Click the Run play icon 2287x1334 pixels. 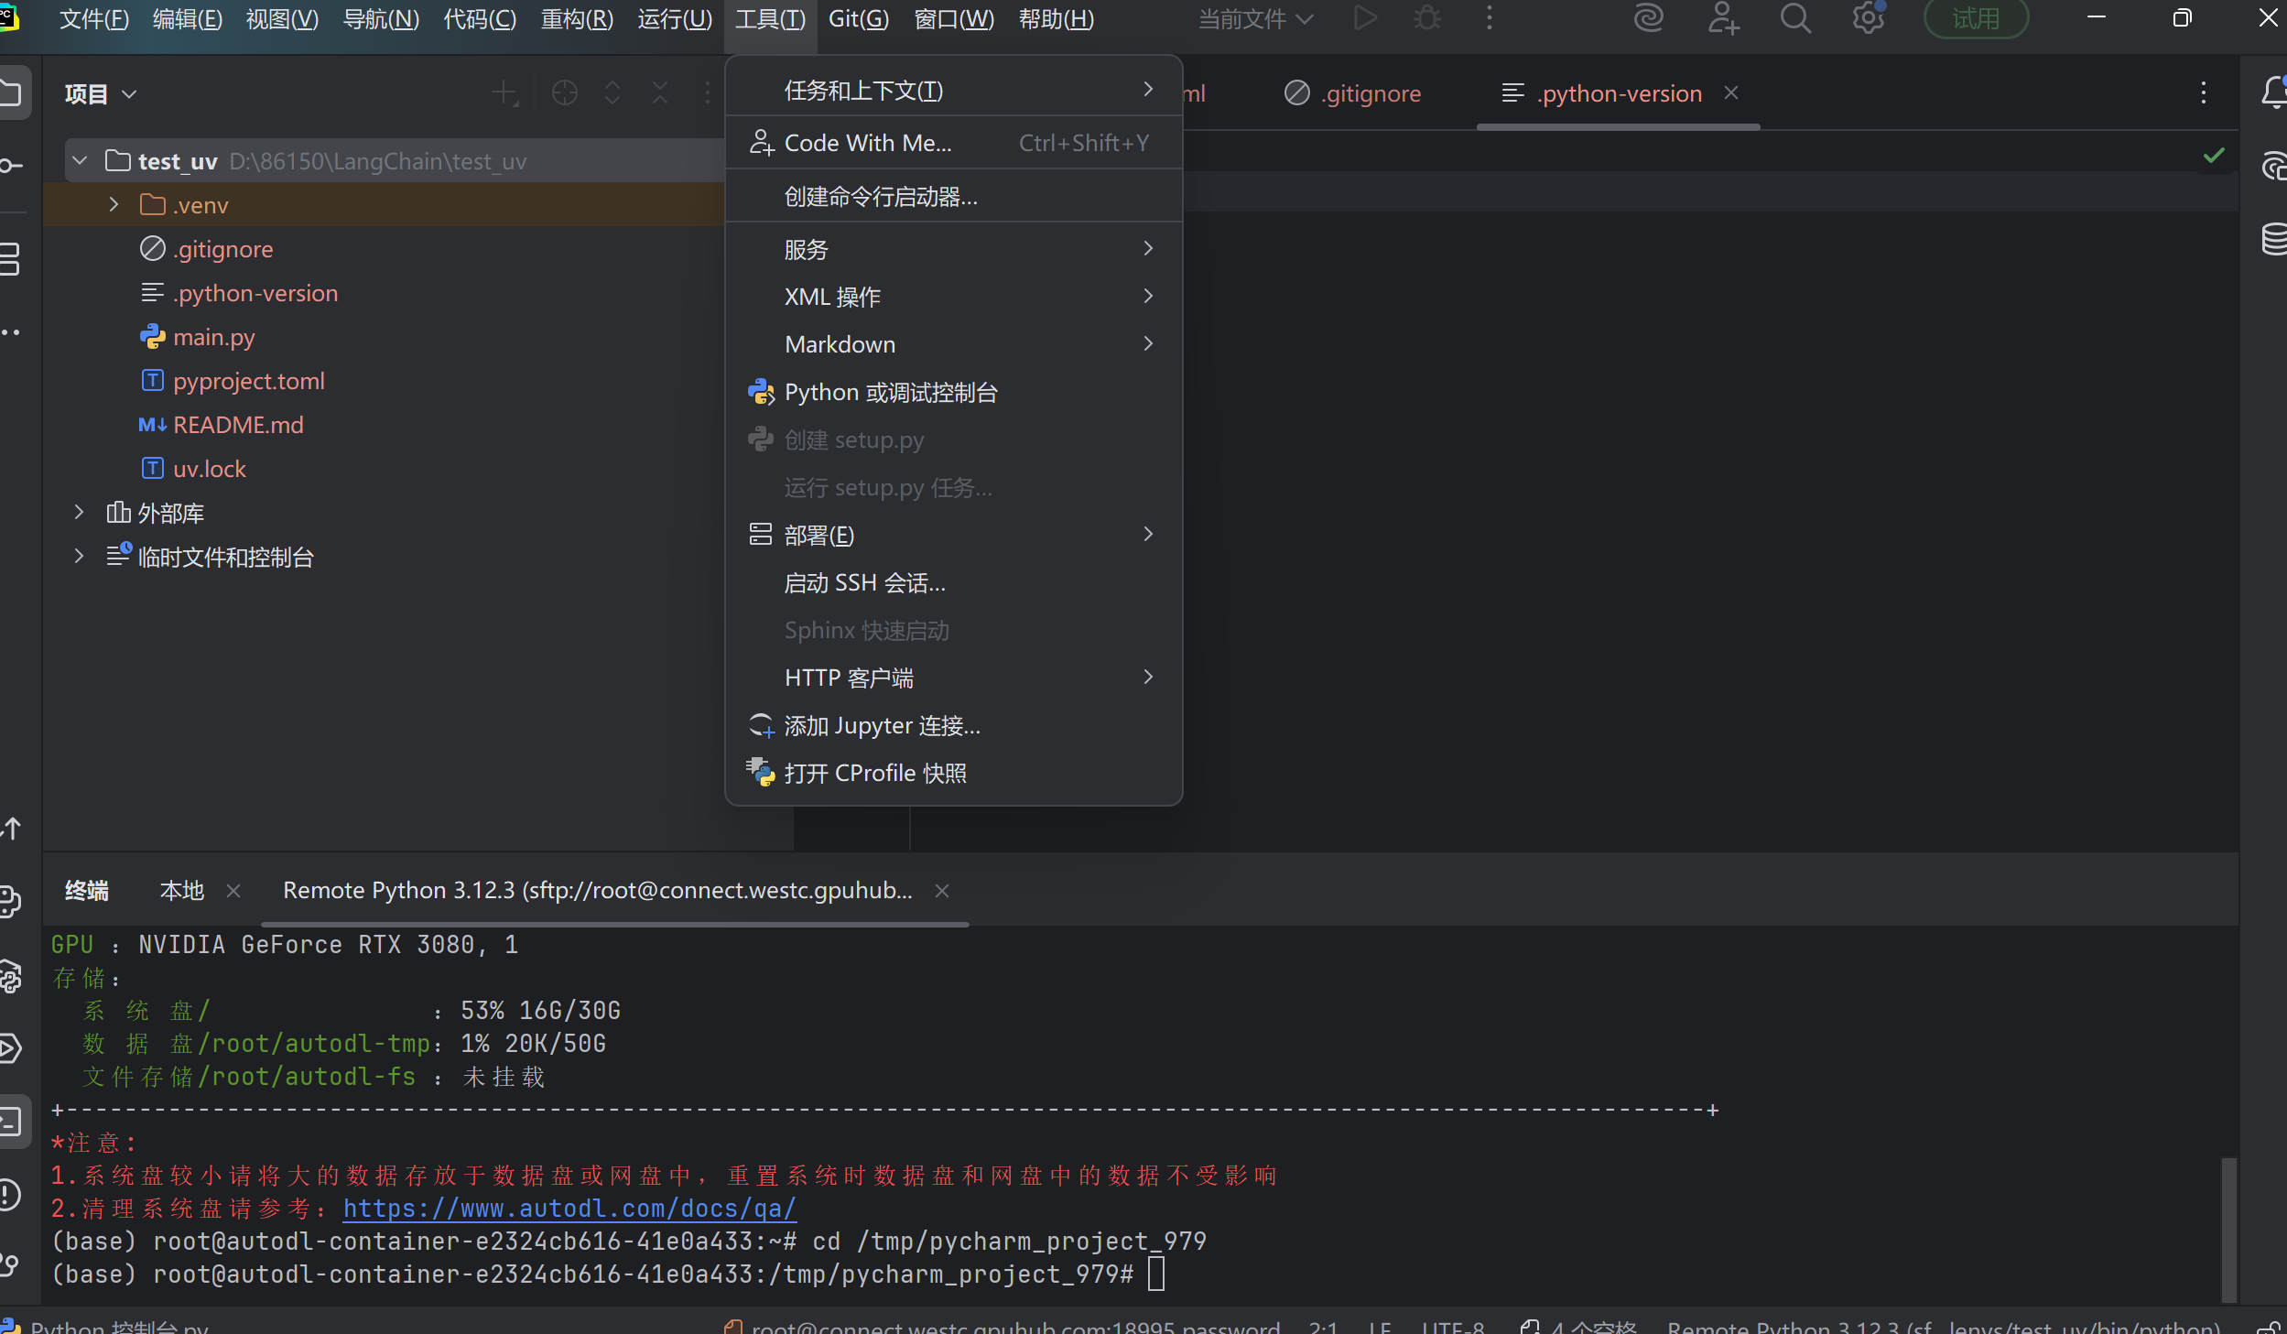tap(1365, 18)
